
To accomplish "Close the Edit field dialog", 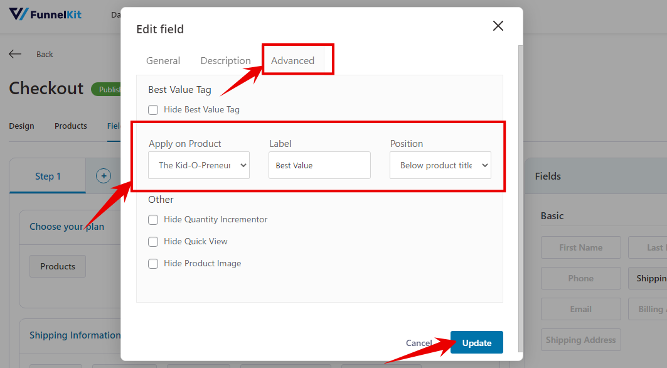I will [498, 26].
